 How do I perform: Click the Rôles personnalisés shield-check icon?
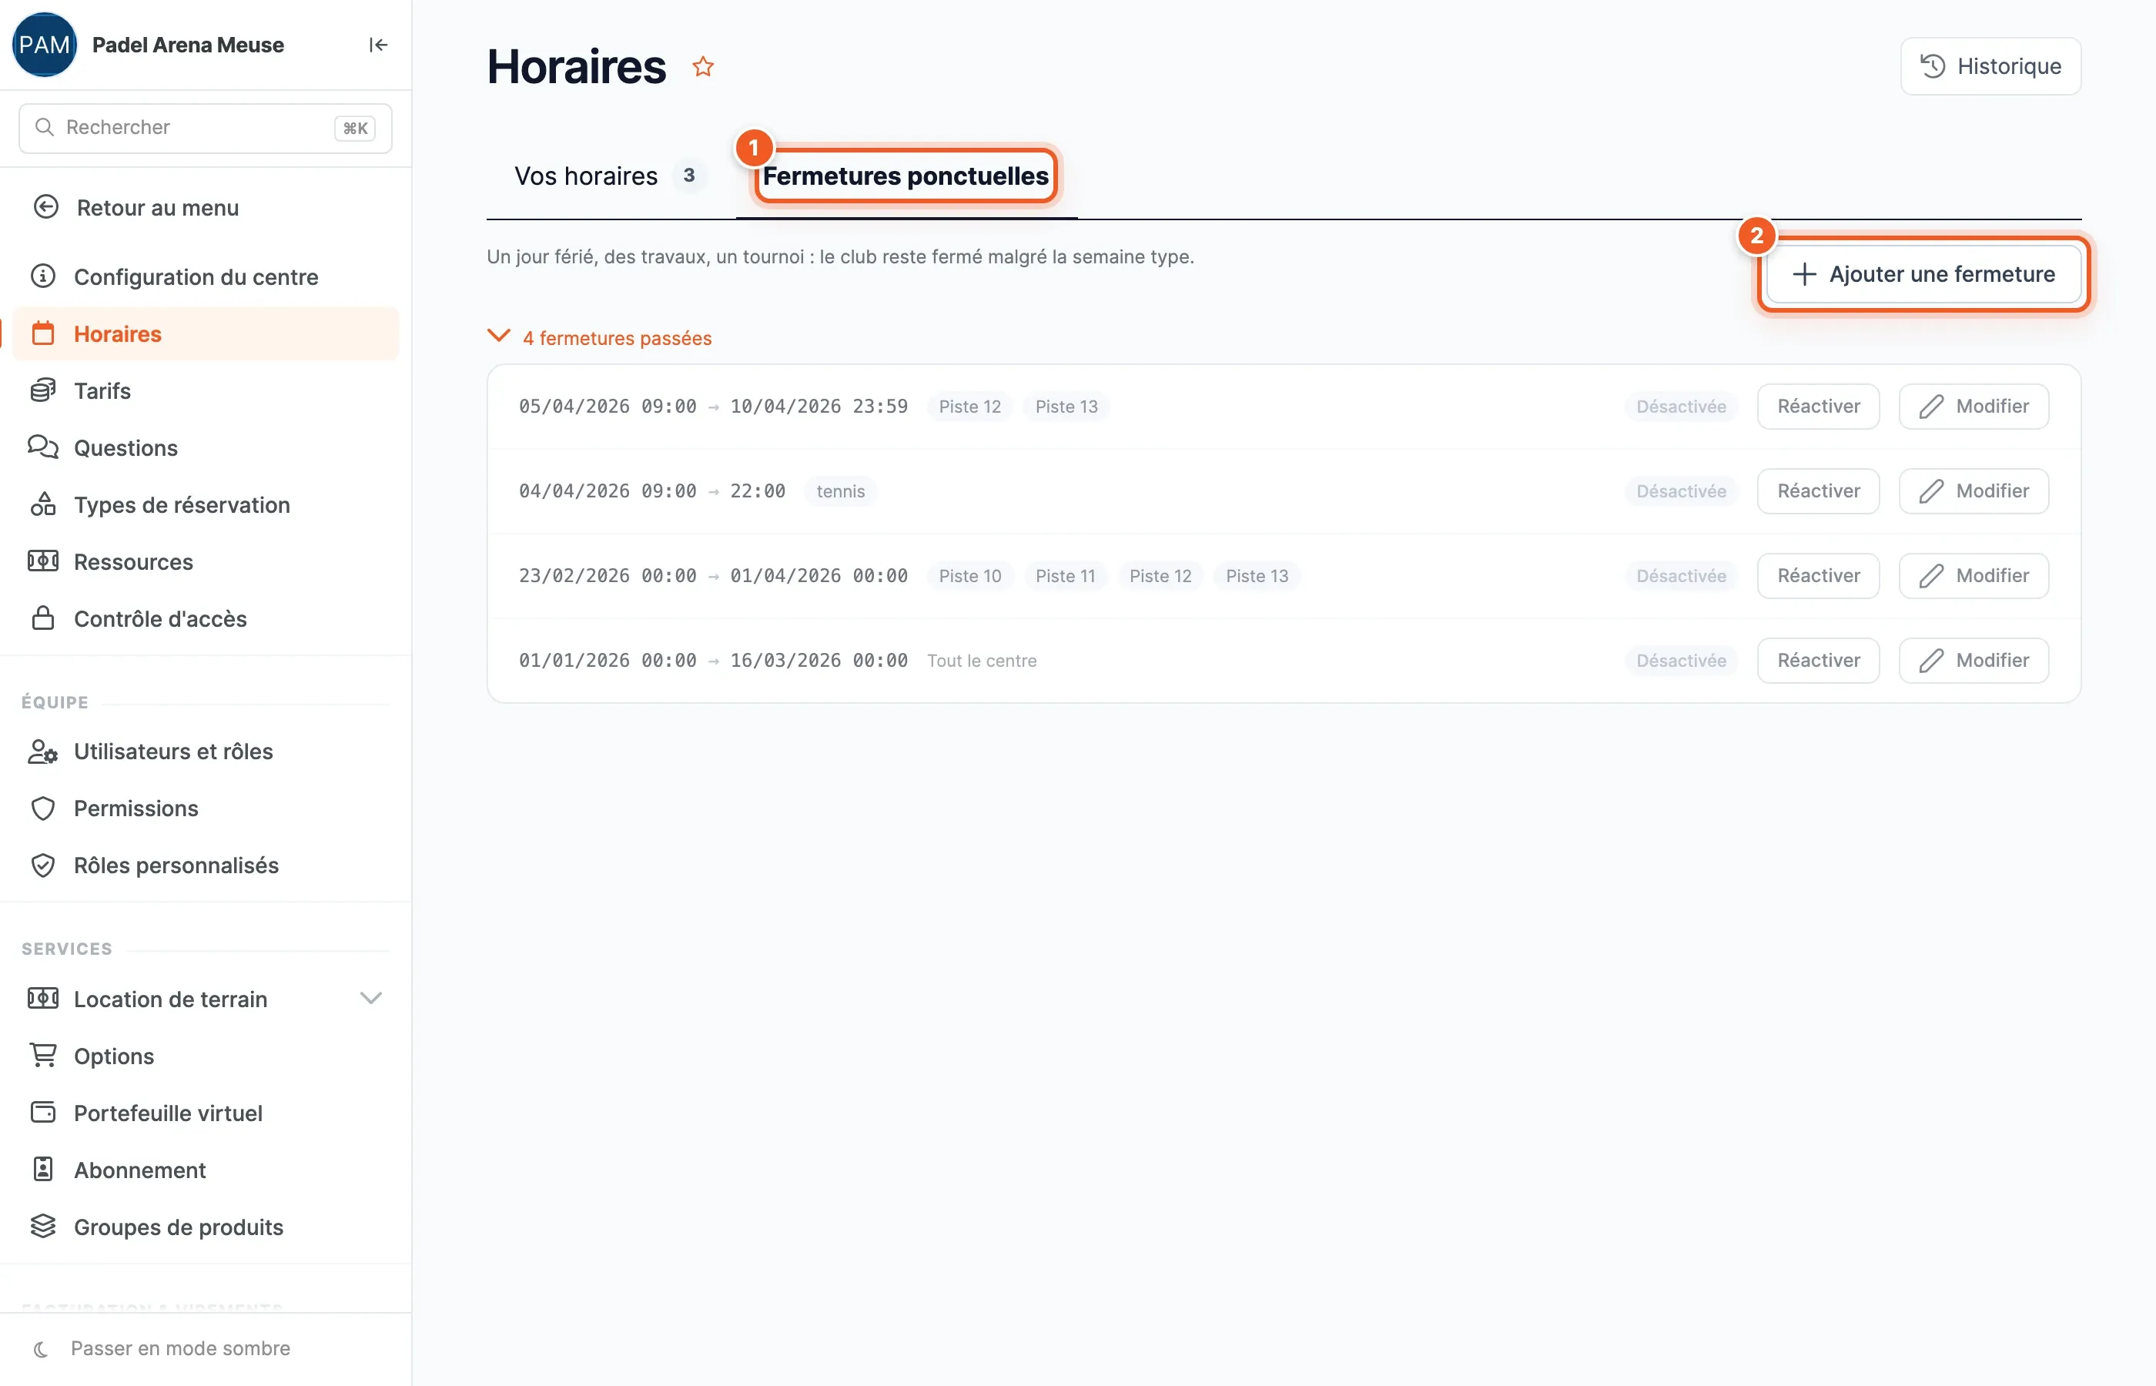(43, 864)
